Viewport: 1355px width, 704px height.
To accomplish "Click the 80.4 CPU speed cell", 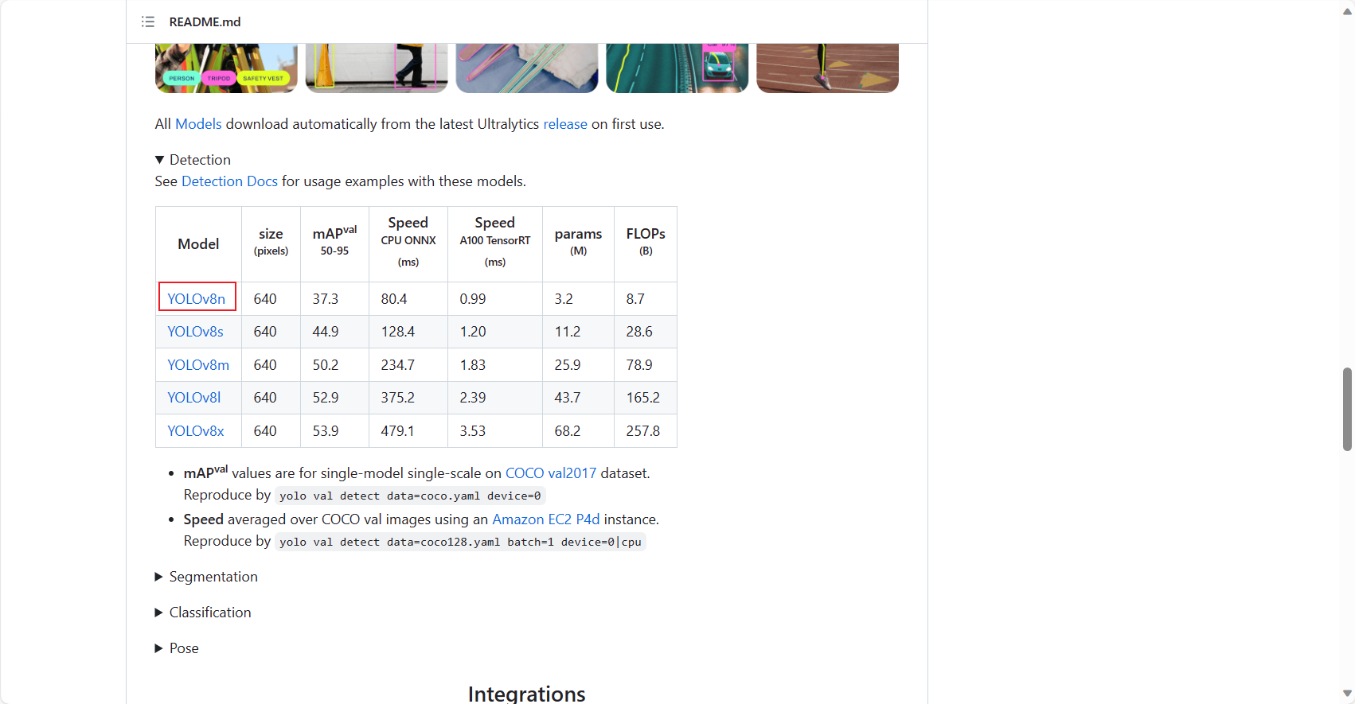I will tap(408, 299).
